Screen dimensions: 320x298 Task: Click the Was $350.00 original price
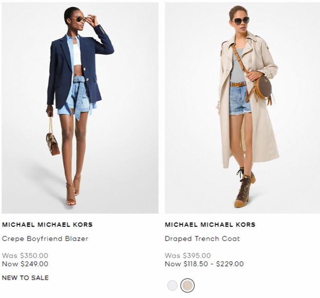(x=25, y=255)
